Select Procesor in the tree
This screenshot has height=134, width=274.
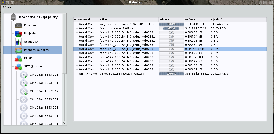pos(31,25)
